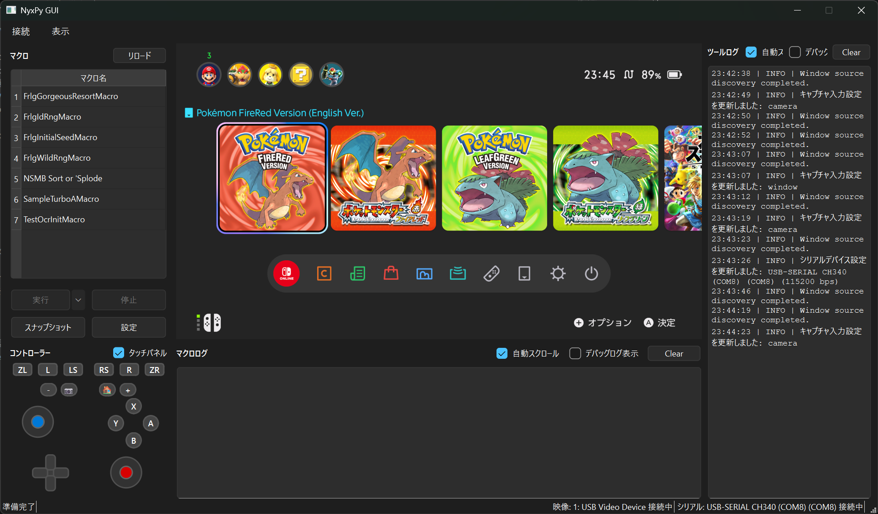Click the スナップショット button
This screenshot has width=878, height=514.
(x=48, y=327)
